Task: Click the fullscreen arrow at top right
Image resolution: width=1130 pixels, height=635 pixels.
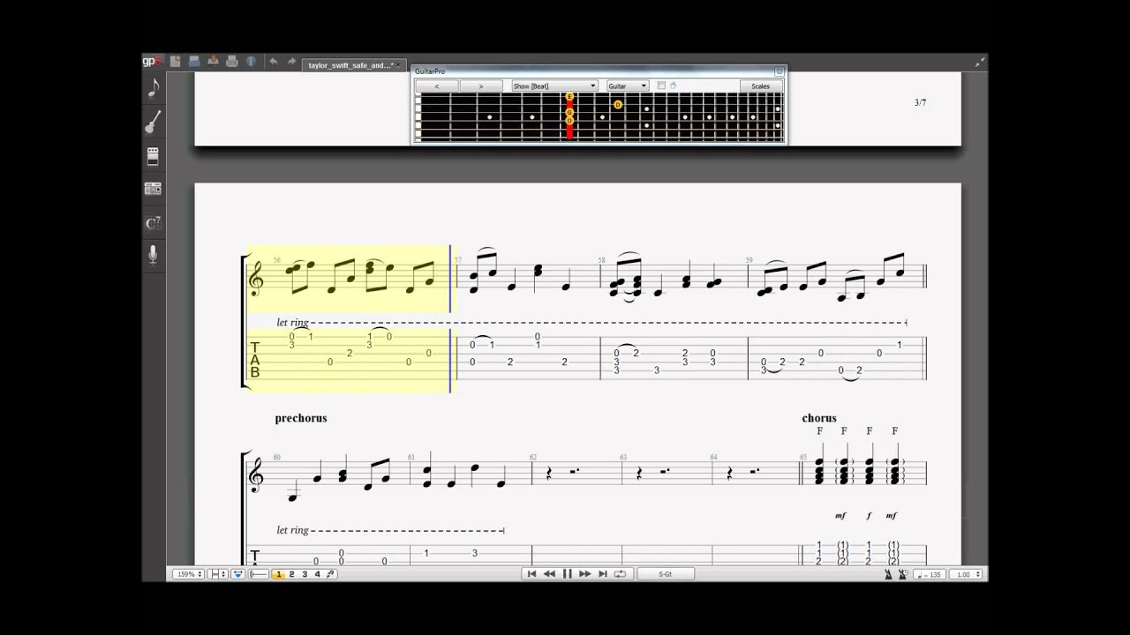Action: pos(979,63)
